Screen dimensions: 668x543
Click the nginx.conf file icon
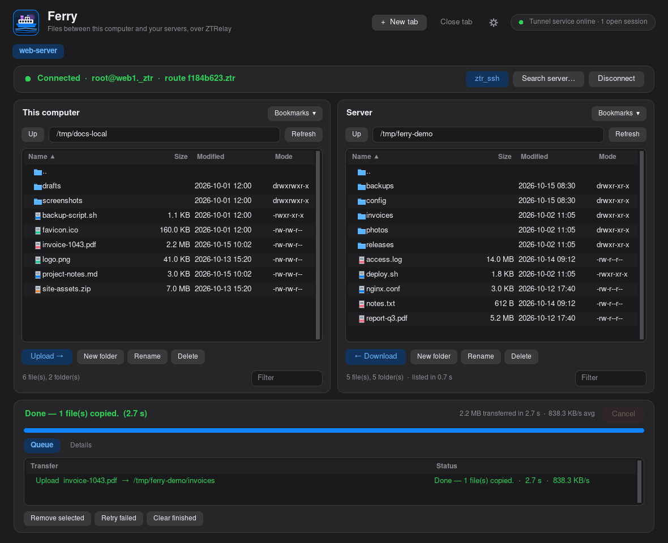point(362,289)
